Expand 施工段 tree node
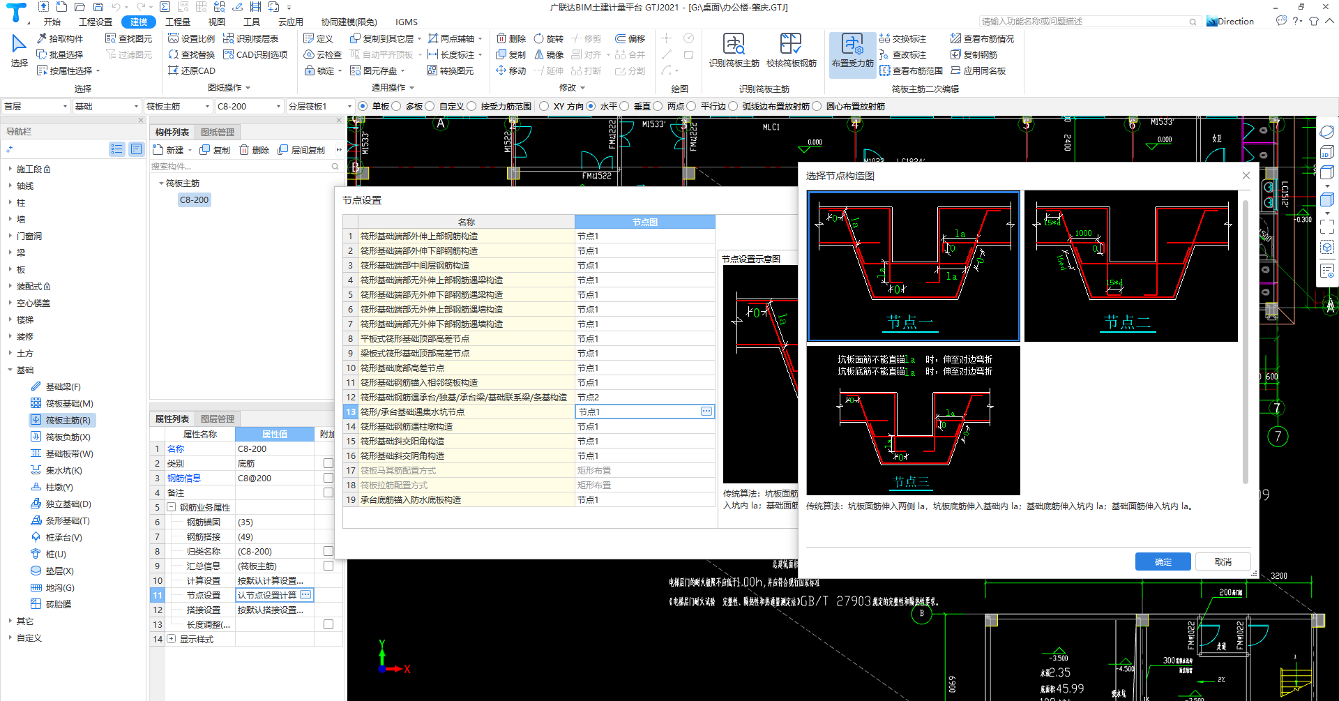Image resolution: width=1339 pixels, height=701 pixels. pos(10,169)
